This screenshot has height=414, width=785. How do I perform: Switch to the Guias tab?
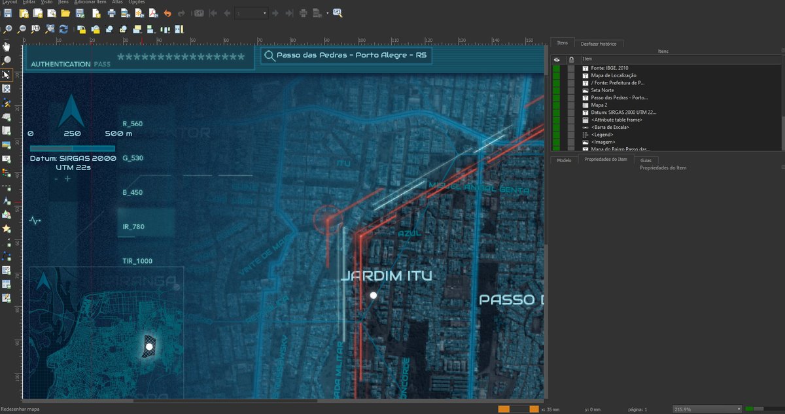point(646,160)
